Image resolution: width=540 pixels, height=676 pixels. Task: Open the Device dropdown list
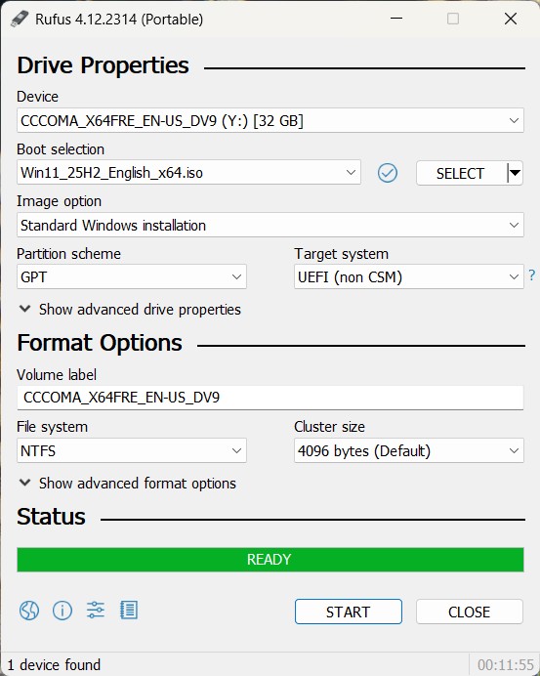[x=270, y=120]
